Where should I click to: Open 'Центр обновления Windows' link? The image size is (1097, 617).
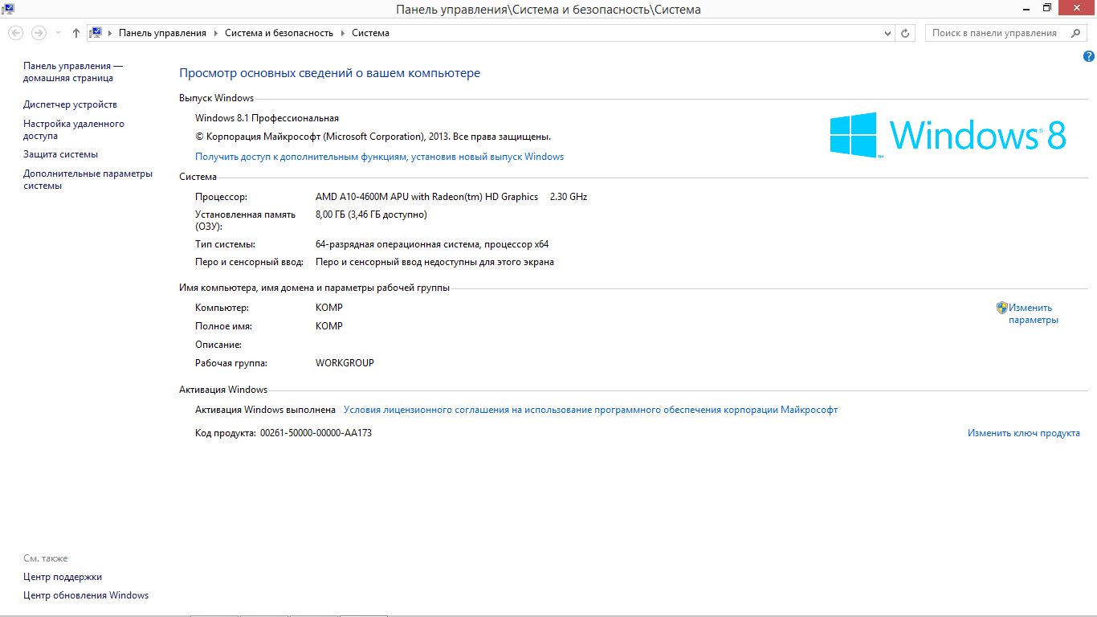[86, 595]
